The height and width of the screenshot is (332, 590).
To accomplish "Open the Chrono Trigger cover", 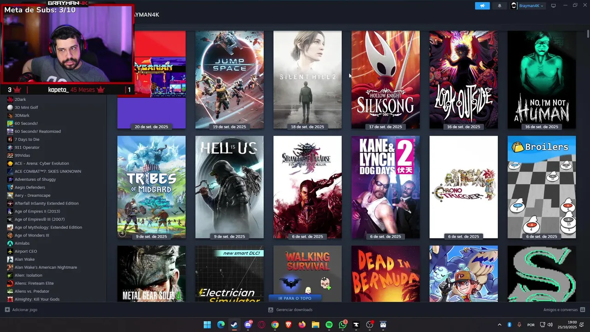I will tap(464, 187).
